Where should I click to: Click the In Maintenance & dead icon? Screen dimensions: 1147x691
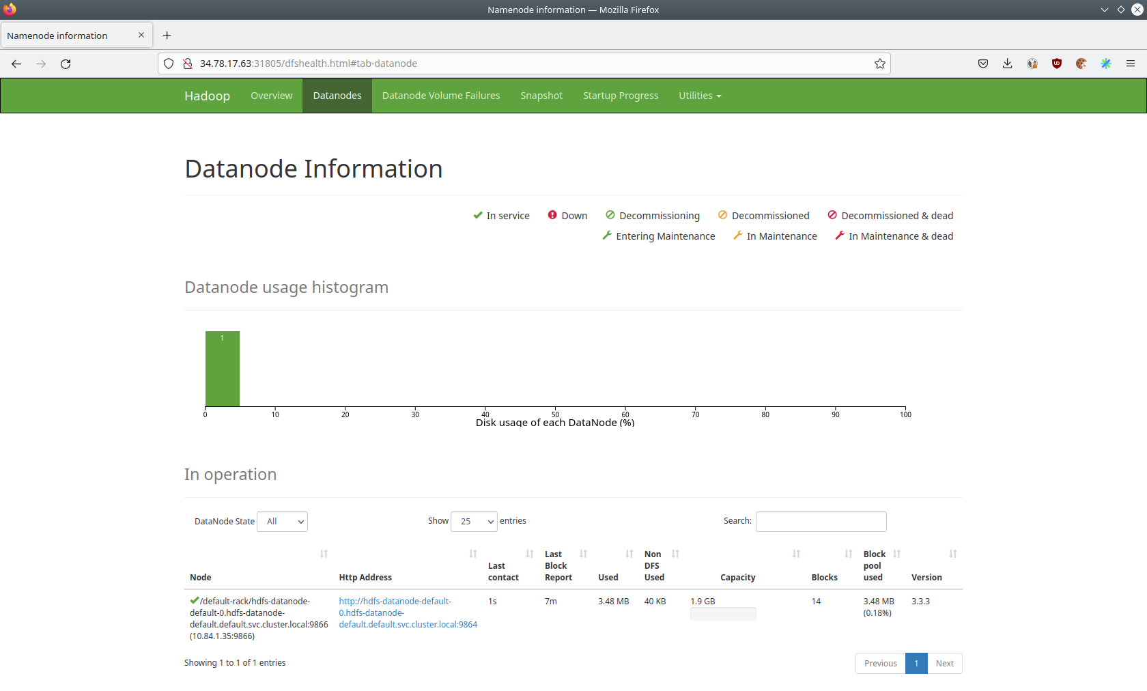pyautogui.click(x=838, y=236)
